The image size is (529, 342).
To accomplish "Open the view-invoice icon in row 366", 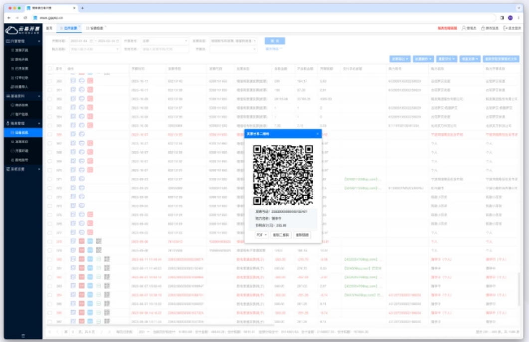I will point(73,134).
